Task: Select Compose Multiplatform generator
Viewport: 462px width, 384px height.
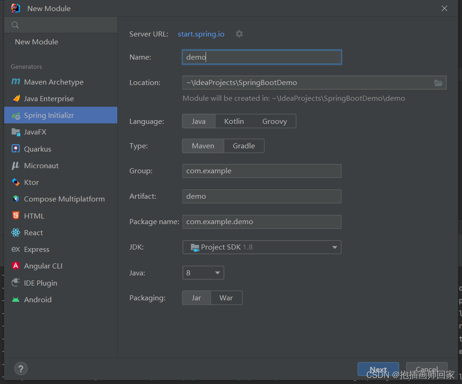Action: tap(61, 199)
